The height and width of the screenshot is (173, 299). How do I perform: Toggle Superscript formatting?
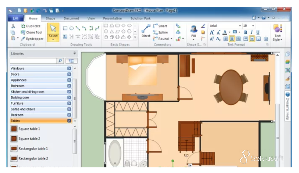tap(212, 39)
